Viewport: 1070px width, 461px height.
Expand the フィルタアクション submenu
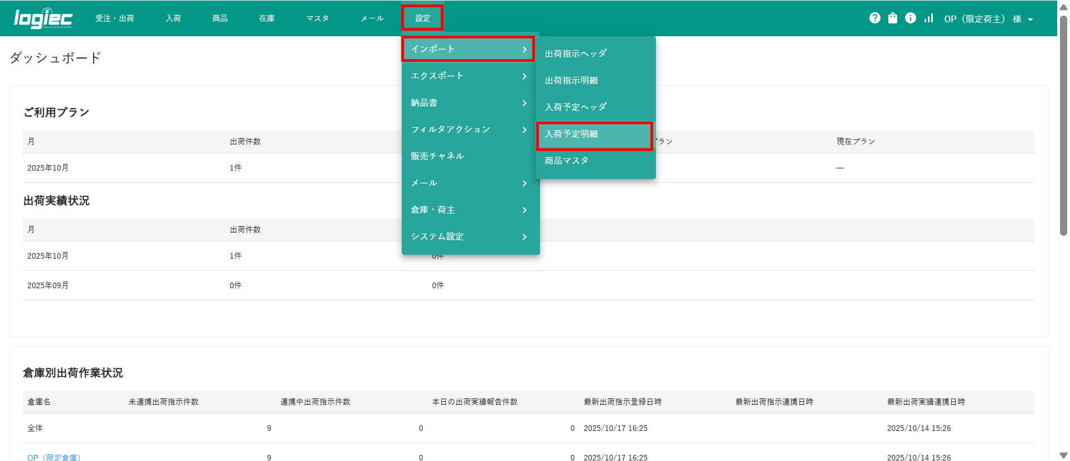469,129
